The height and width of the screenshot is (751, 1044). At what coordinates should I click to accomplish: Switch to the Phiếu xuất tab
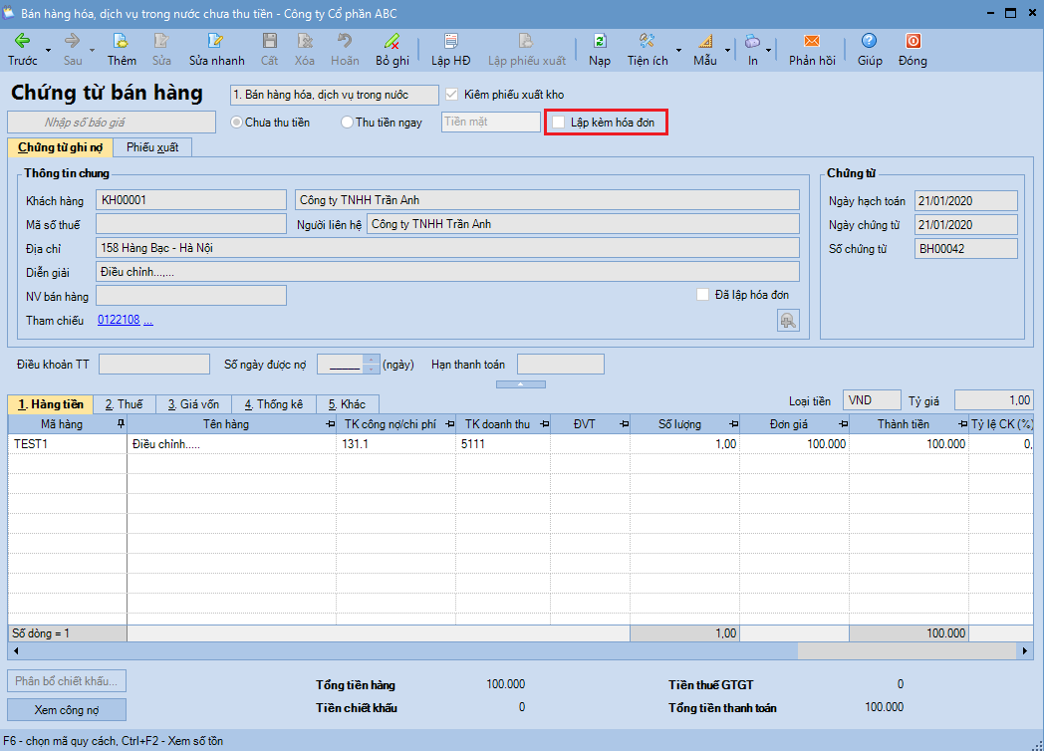152,148
